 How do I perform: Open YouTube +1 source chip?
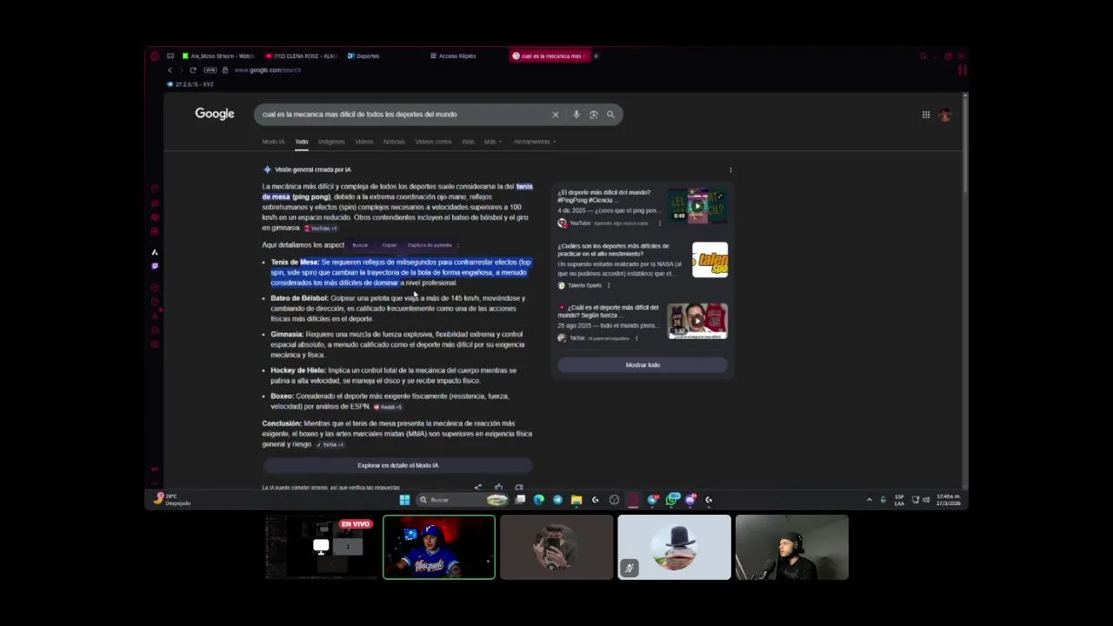[321, 229]
